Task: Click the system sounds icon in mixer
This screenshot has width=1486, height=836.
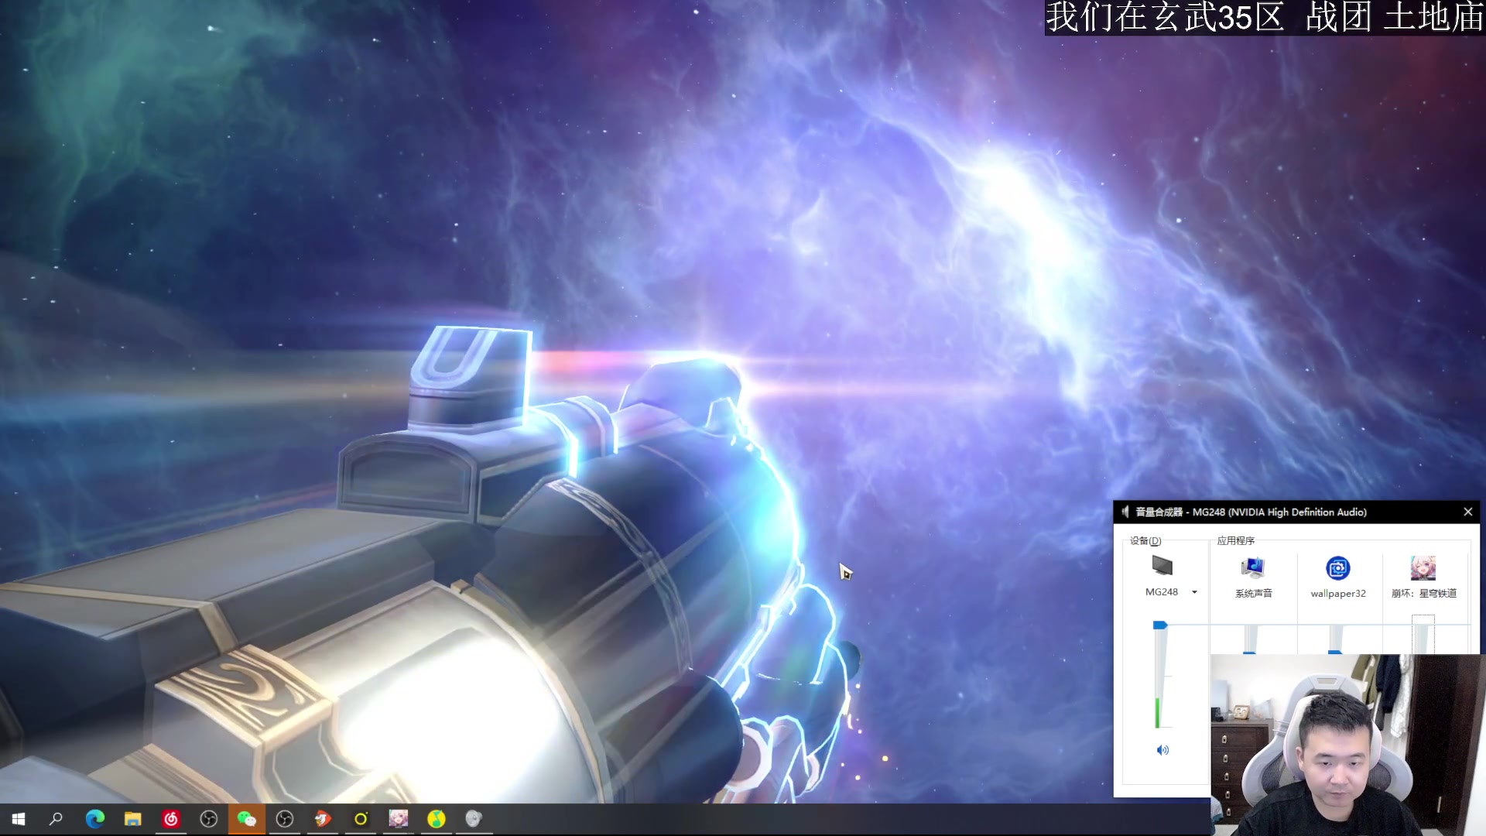Action: tap(1253, 568)
